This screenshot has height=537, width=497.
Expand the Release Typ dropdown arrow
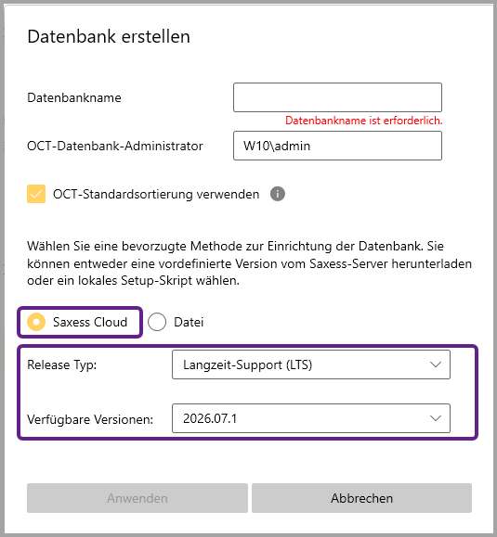(x=436, y=364)
